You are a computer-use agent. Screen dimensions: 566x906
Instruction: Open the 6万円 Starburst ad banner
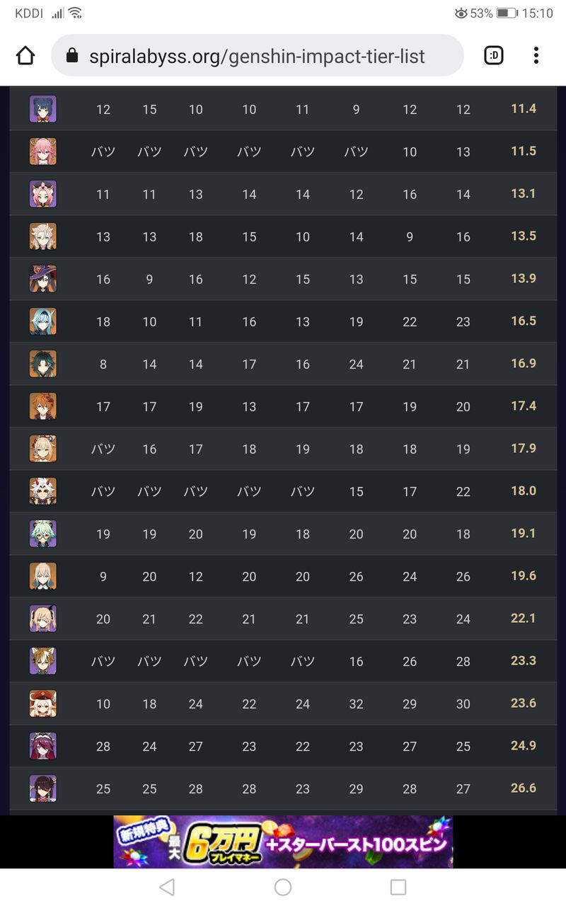pyautogui.click(x=283, y=842)
